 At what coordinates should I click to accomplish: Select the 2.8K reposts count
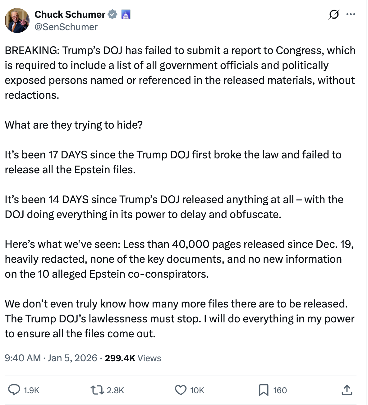115,390
